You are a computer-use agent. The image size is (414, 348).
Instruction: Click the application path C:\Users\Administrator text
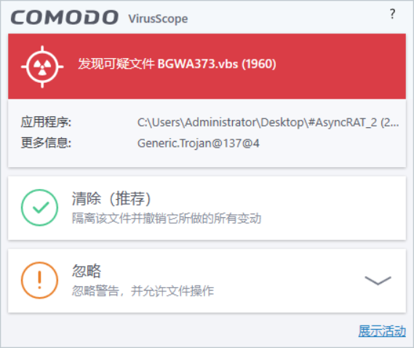point(268,122)
